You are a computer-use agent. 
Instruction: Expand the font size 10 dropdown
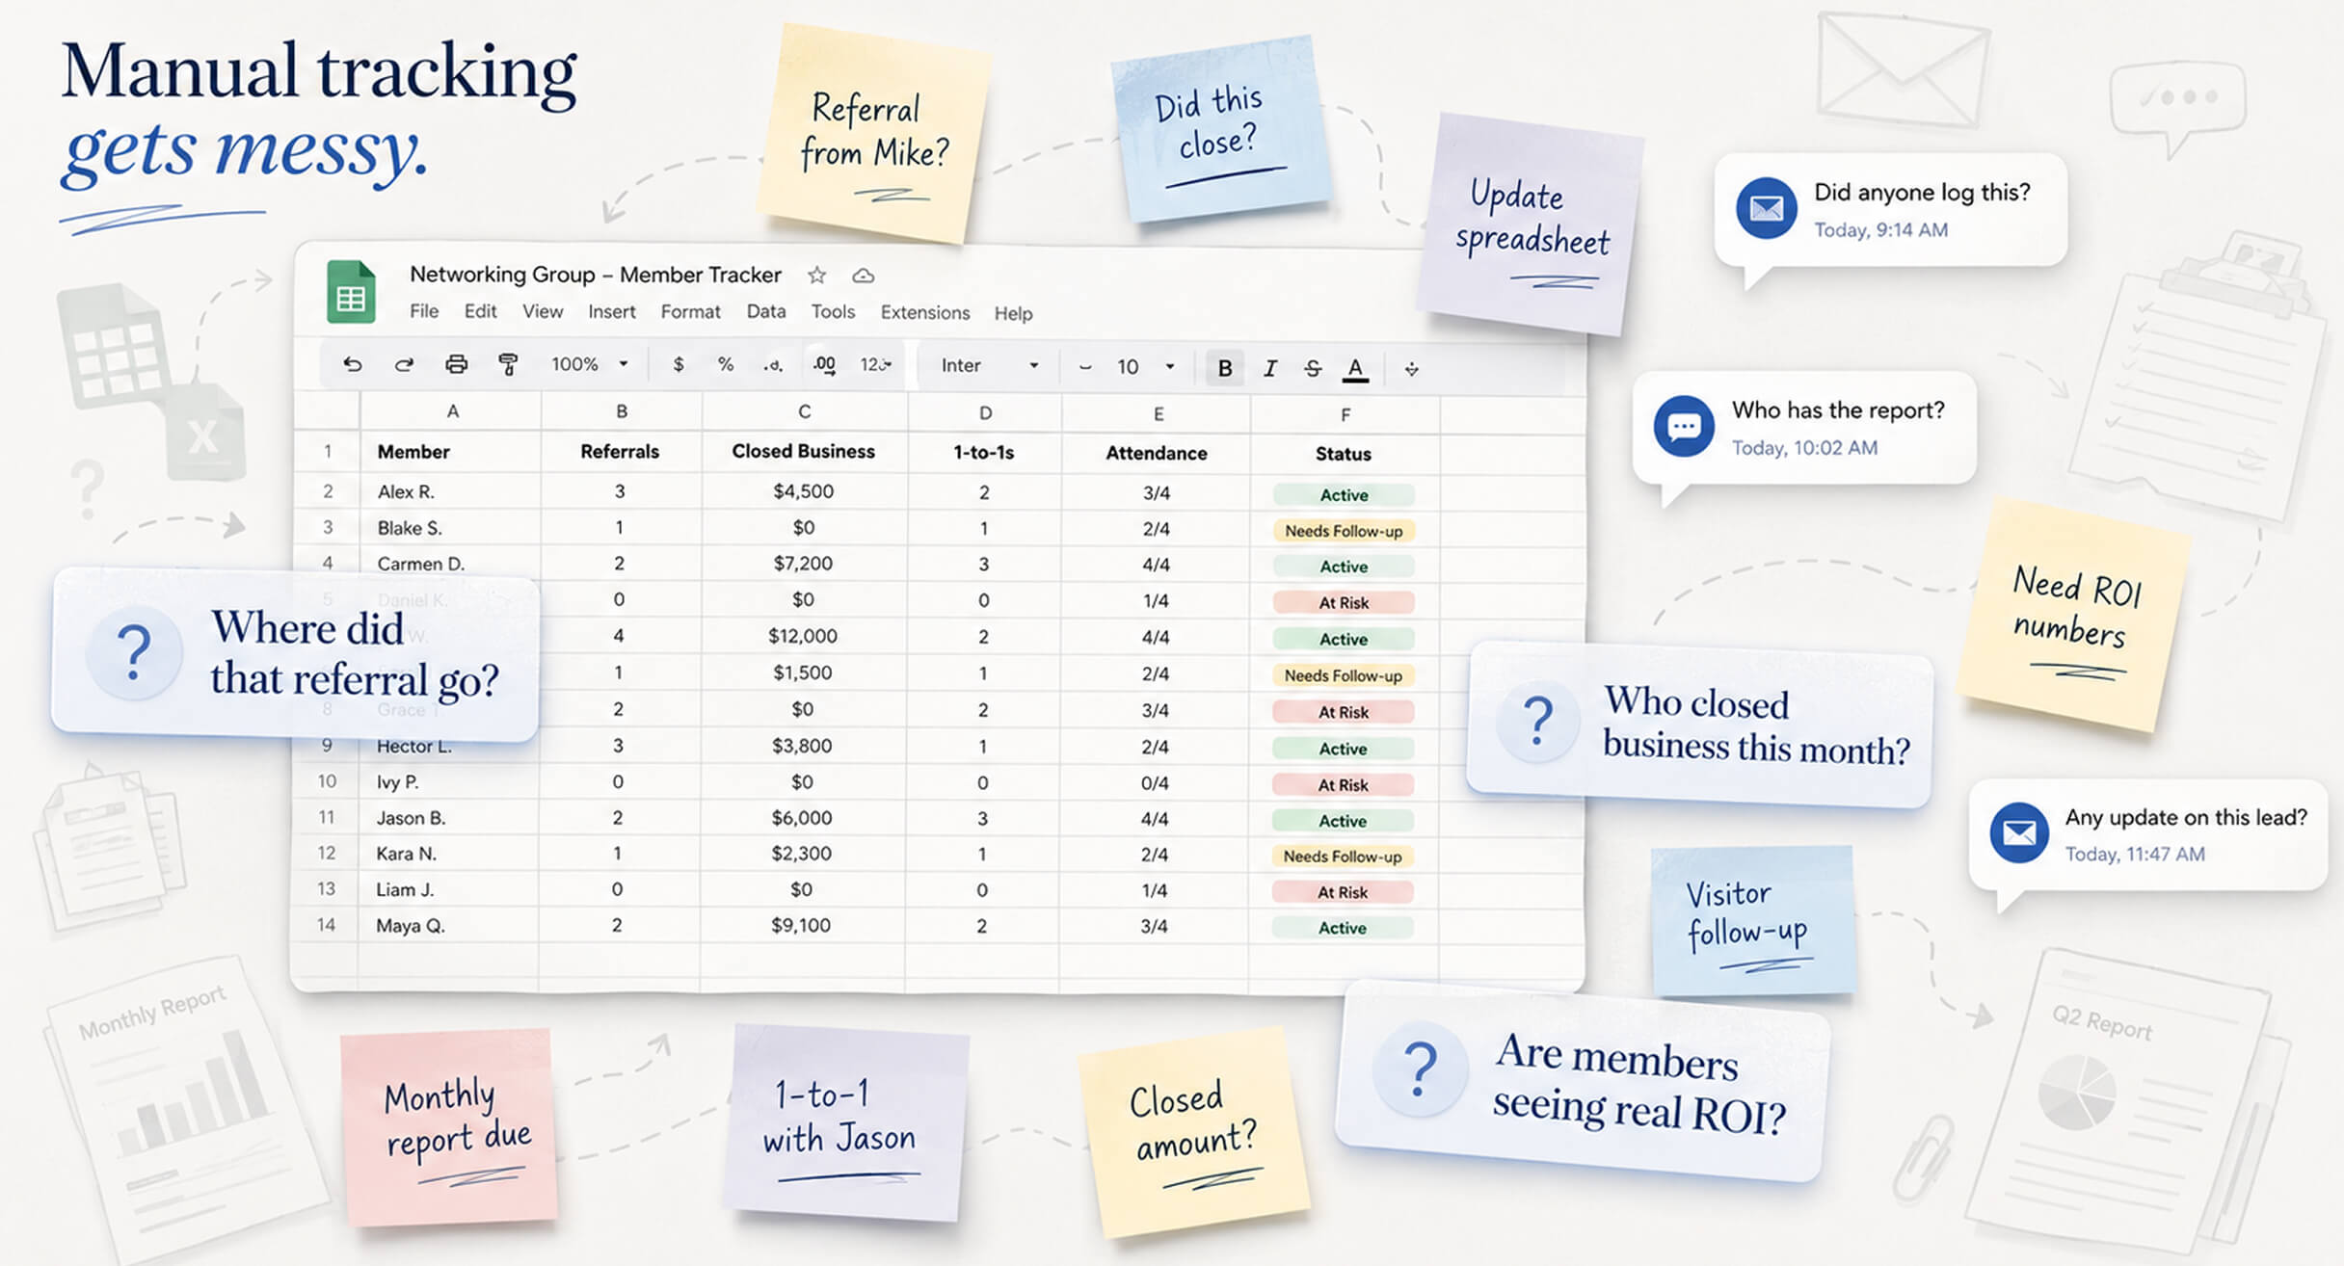pyautogui.click(x=1146, y=367)
